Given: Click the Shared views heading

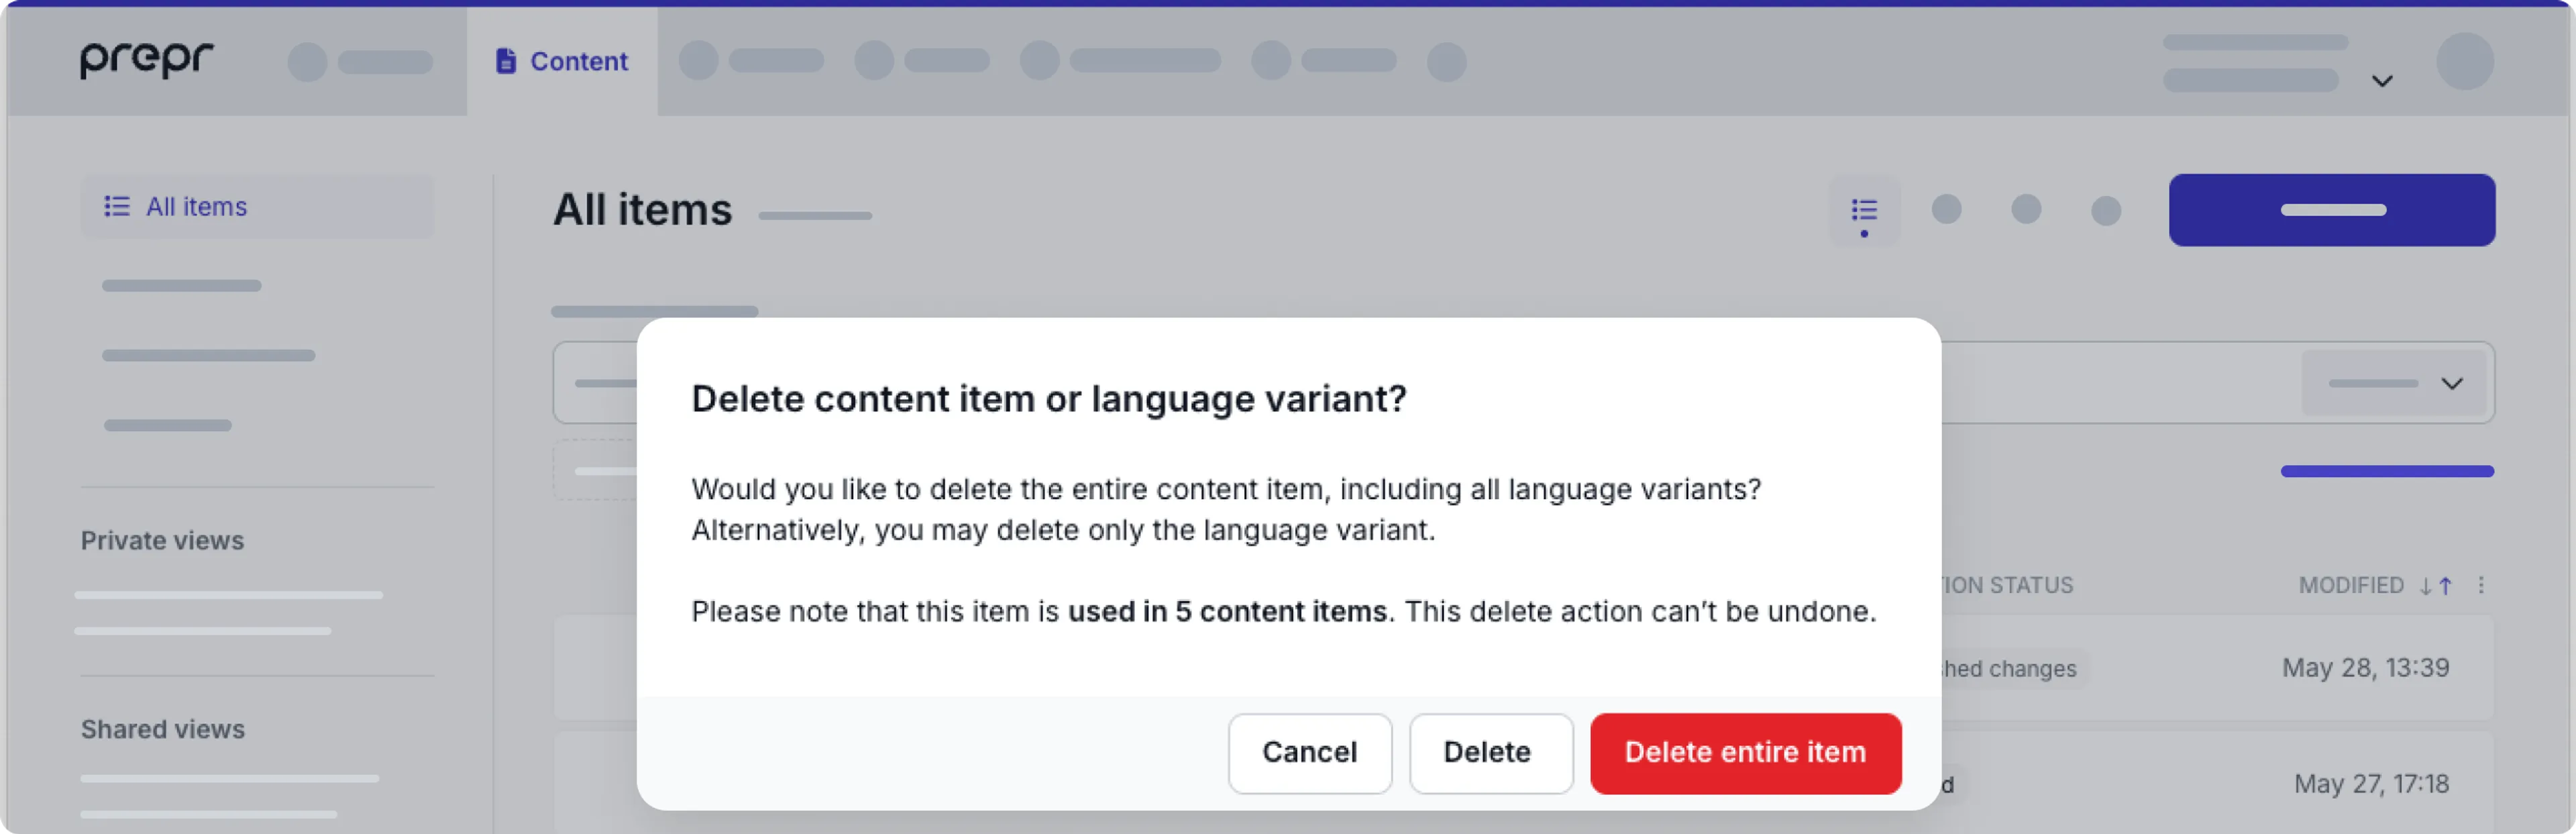Looking at the screenshot, I should (x=163, y=729).
